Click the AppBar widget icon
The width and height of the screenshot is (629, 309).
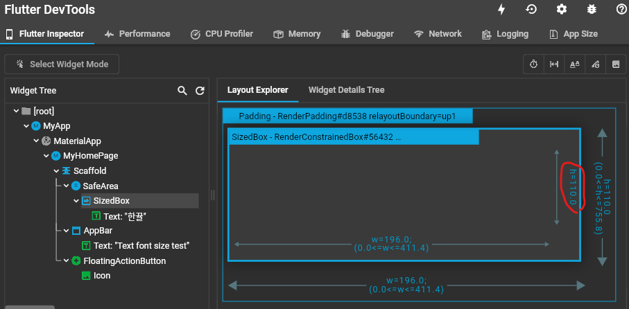pyautogui.click(x=76, y=231)
